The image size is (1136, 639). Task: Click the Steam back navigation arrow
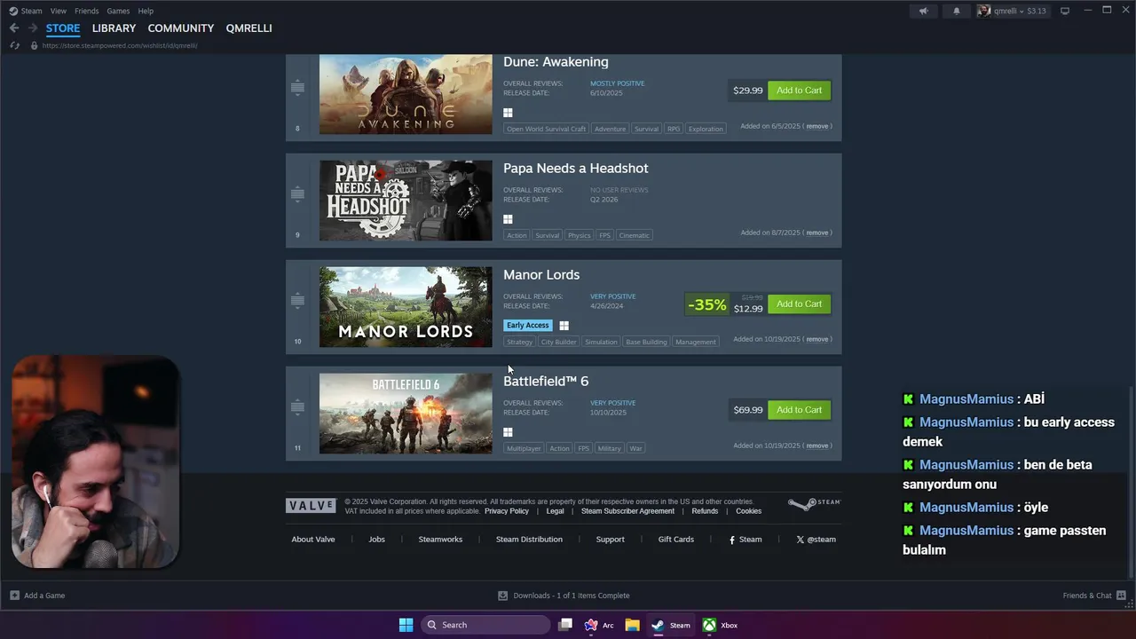[x=13, y=28]
